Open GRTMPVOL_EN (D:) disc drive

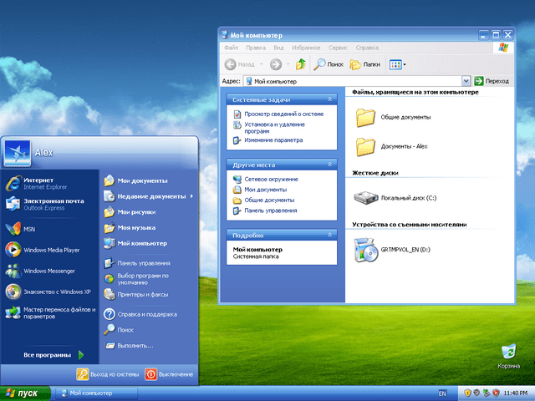point(366,249)
